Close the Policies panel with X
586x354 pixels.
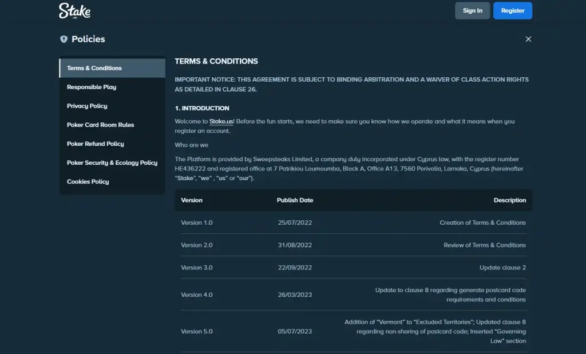[528, 39]
